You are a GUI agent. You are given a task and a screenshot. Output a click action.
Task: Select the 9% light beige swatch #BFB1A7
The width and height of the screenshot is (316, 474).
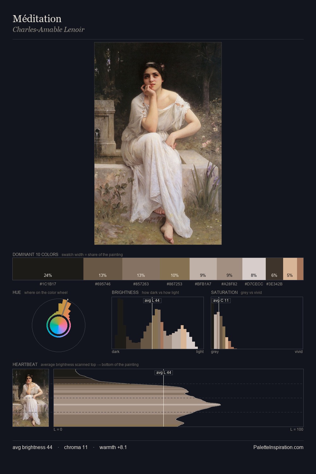(x=203, y=269)
